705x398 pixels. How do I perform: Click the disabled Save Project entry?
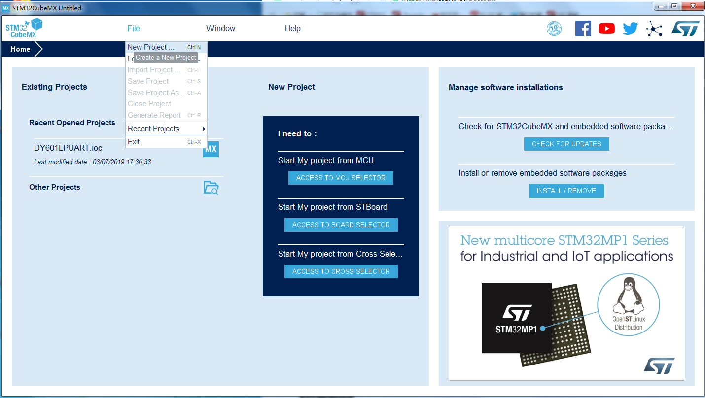[166, 81]
